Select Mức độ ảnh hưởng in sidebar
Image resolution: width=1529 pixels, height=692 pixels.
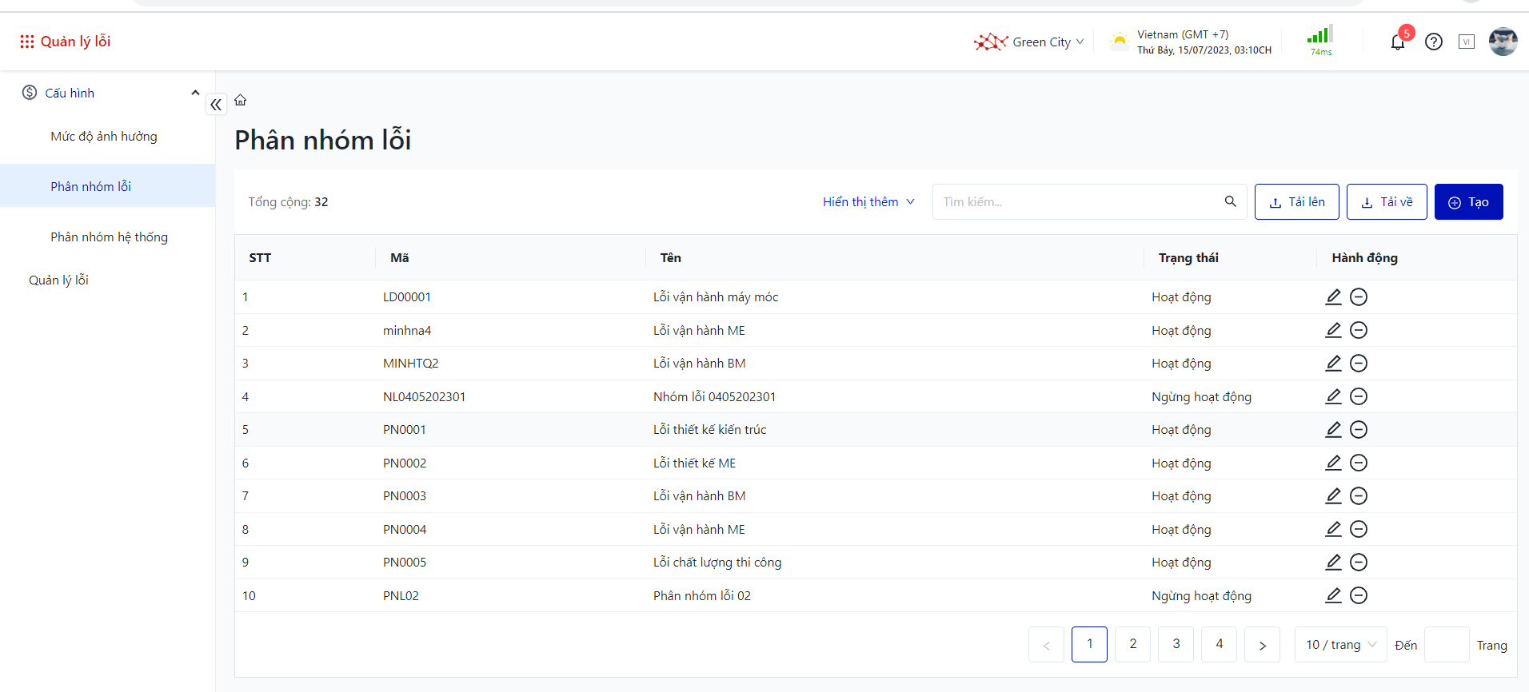[104, 137]
